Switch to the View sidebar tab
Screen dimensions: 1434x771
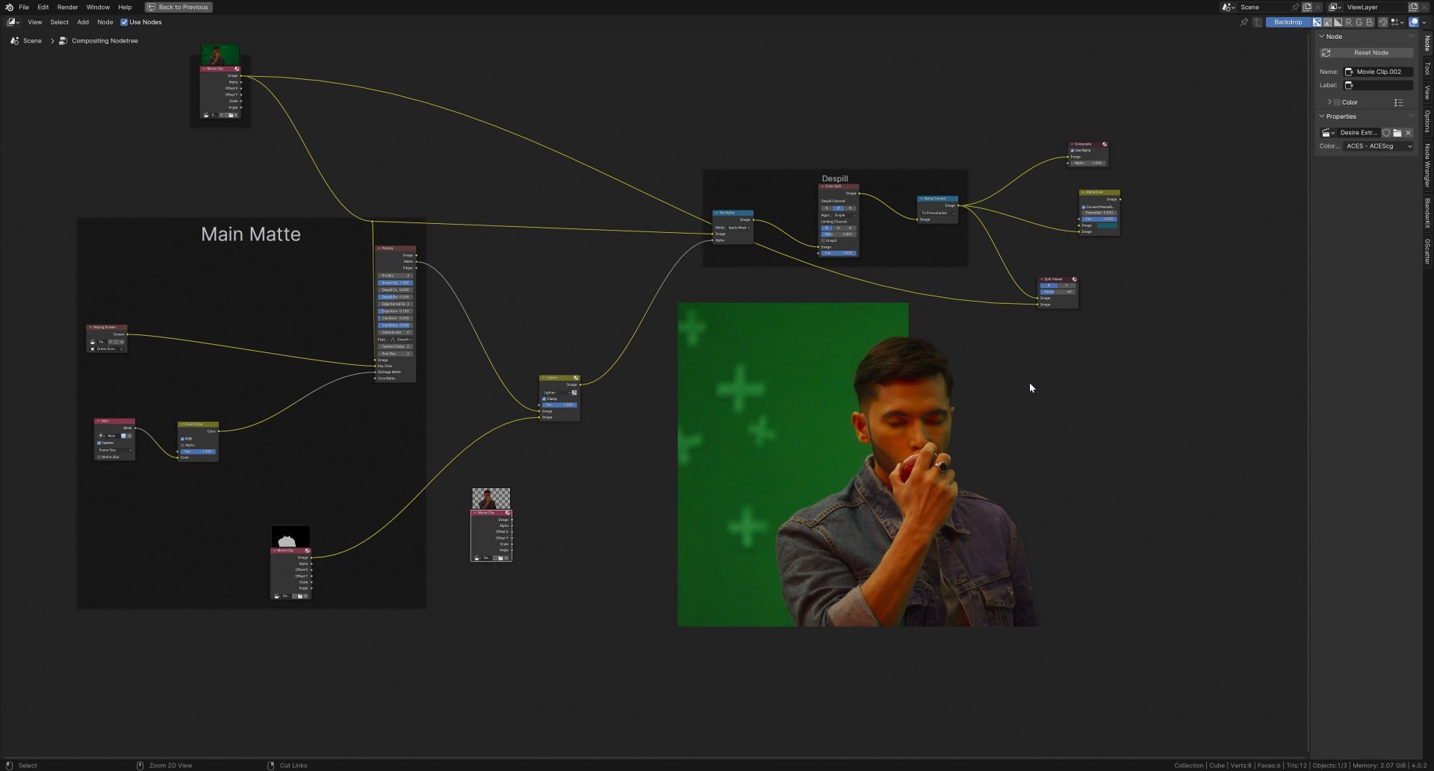pos(1427,93)
